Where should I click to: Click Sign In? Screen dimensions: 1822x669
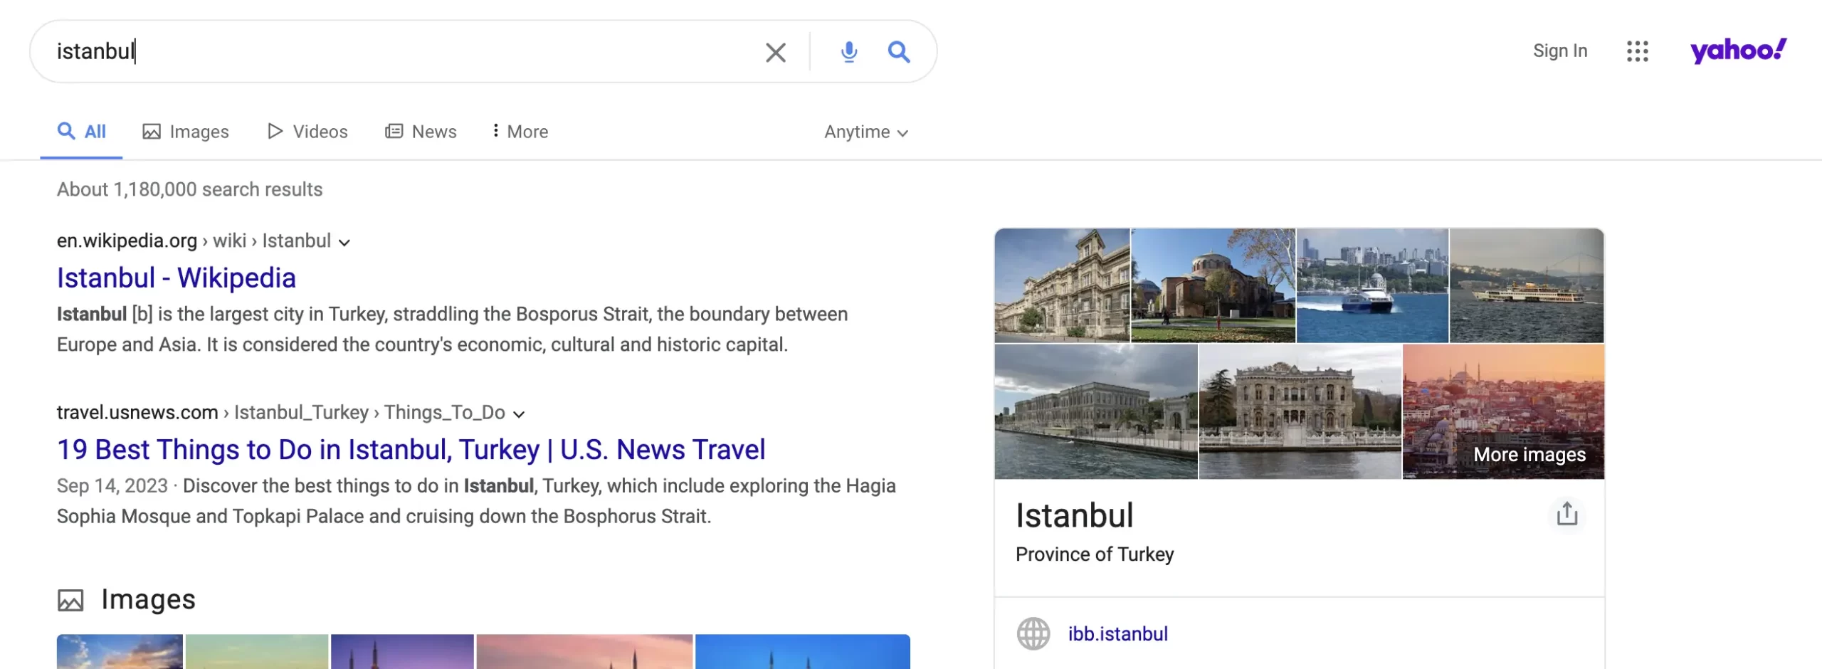pyautogui.click(x=1560, y=51)
